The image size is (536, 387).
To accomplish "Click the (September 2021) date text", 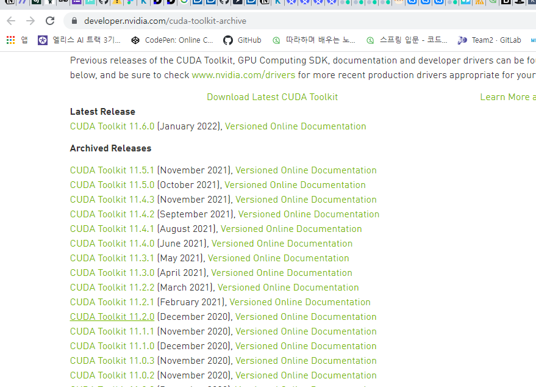I will point(196,214).
